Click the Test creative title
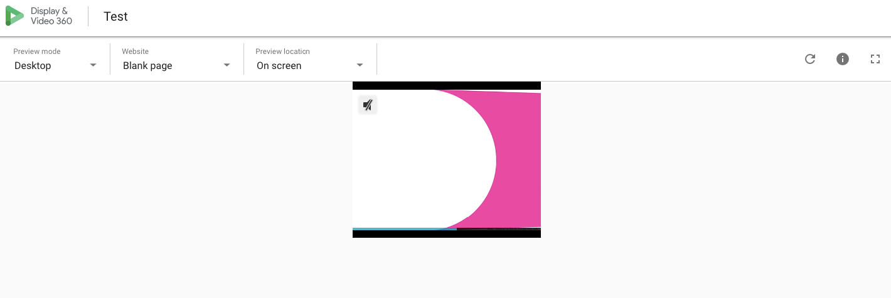 115,17
